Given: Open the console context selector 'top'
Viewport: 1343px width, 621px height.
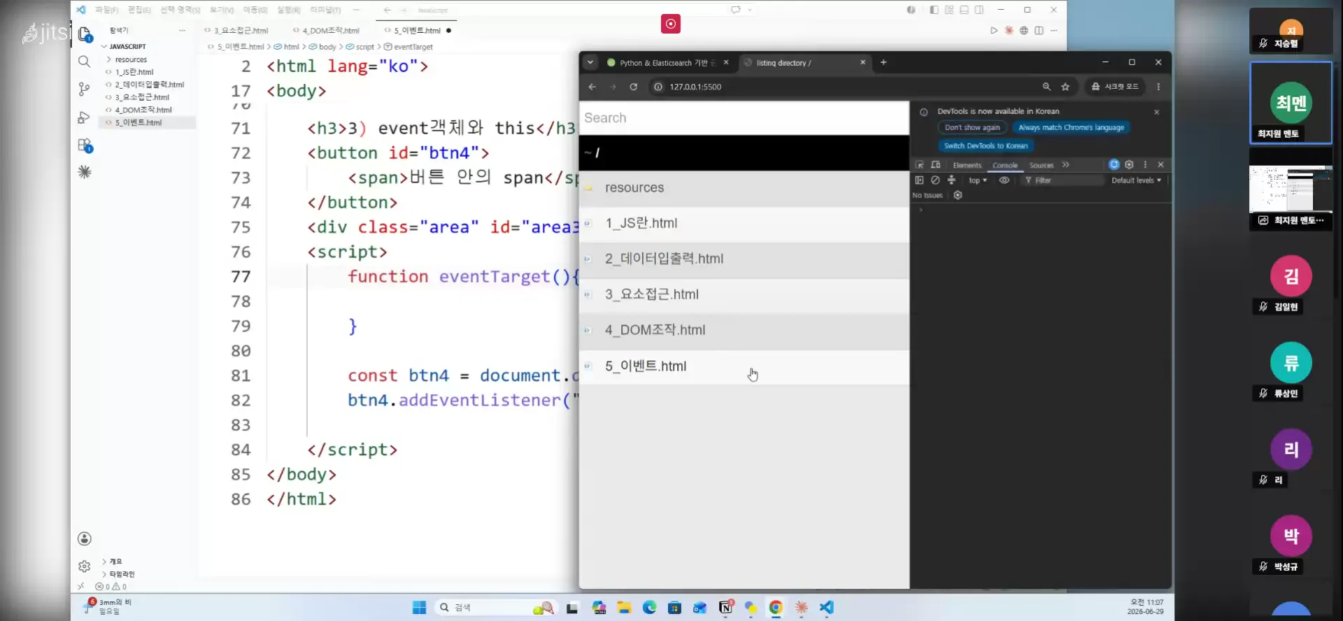Looking at the screenshot, I should pos(977,180).
